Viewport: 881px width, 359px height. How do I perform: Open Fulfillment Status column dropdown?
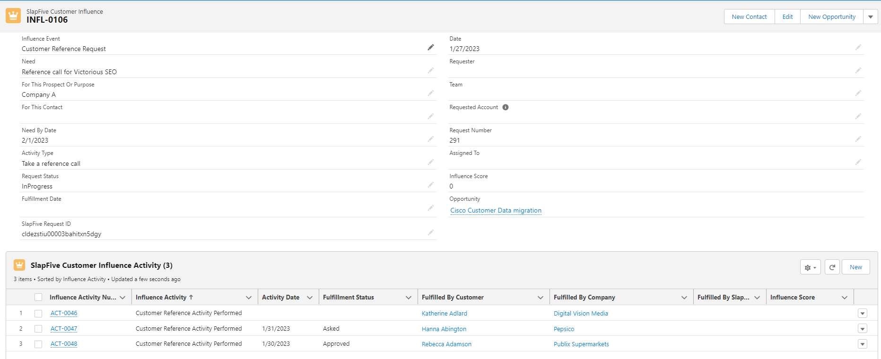pyautogui.click(x=408, y=298)
